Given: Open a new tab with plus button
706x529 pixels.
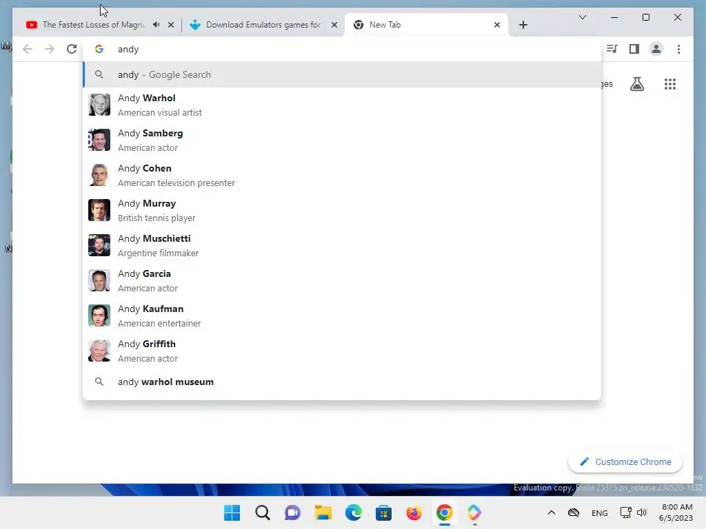Looking at the screenshot, I should coord(523,25).
